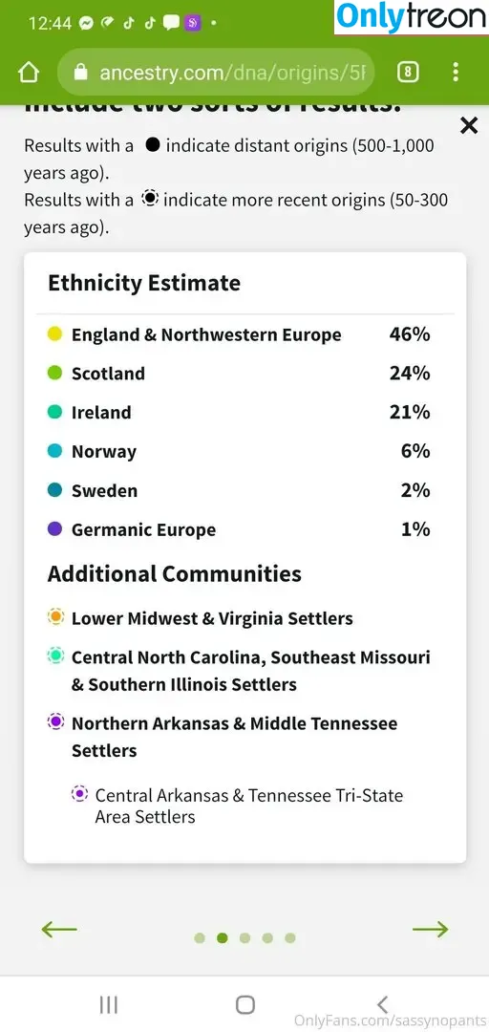This screenshot has width=489, height=1032.
Task: Tap the Android back navigation button
Action: (382, 1004)
